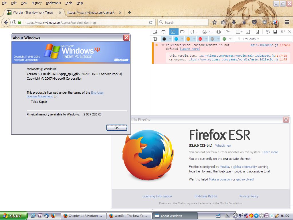Expand the orange JS filter dropdown arrow
293x220 pixels.
coord(194,39)
